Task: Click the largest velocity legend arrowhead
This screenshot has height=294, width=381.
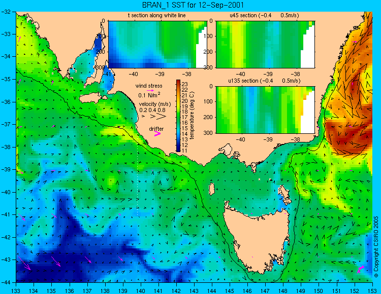Action: [161, 117]
